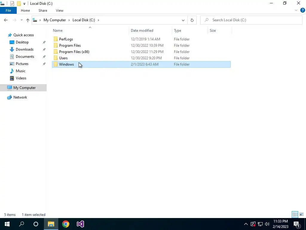Click the Properties quick access toolbar icon

(12, 4)
